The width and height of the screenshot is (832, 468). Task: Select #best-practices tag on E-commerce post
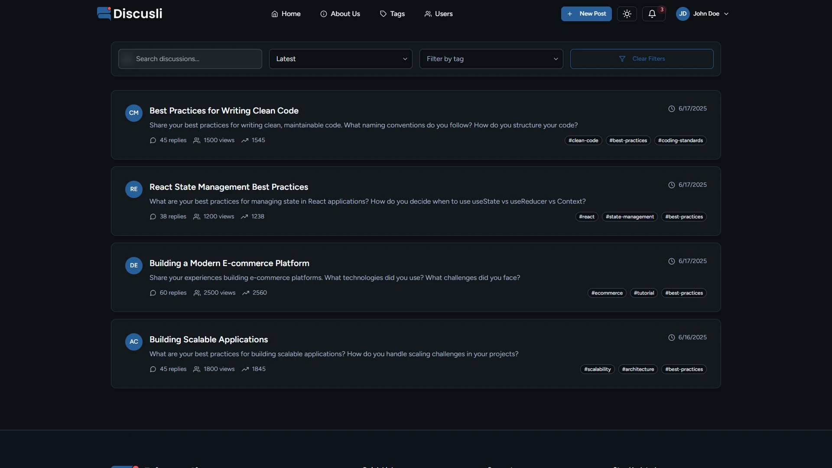pyautogui.click(x=684, y=293)
